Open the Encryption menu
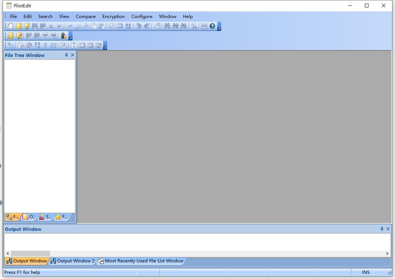The image size is (395, 279). point(113,16)
